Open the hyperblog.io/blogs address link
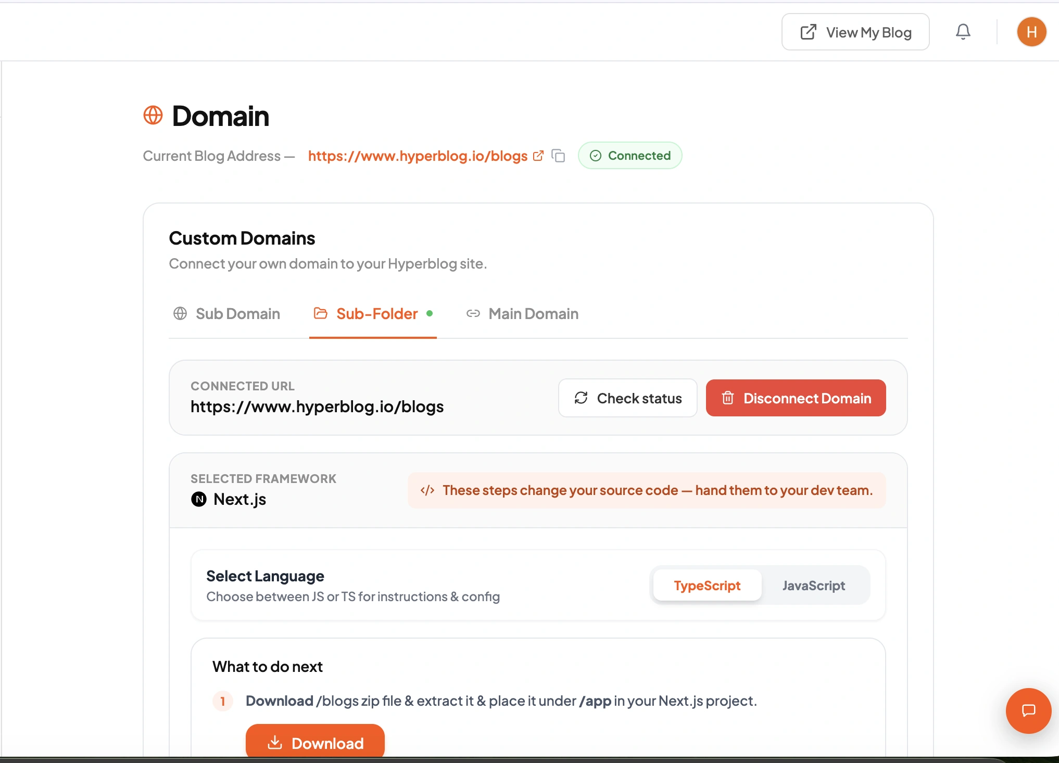The height and width of the screenshot is (763, 1059). tap(418, 156)
